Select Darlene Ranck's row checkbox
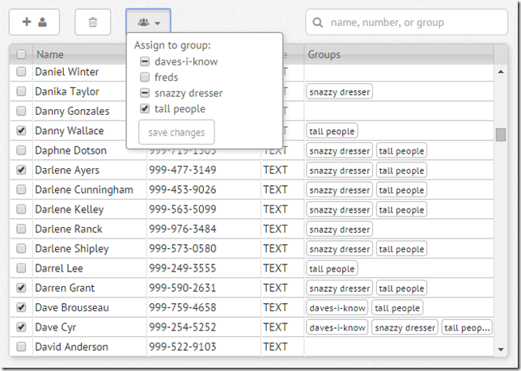521x371 pixels. [x=21, y=229]
